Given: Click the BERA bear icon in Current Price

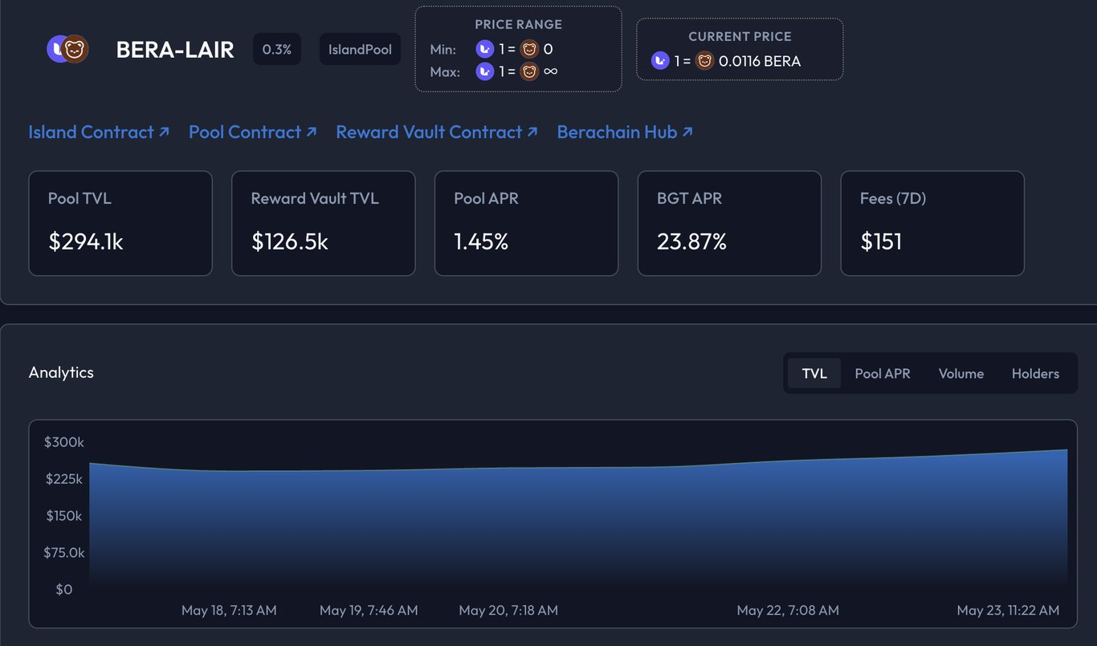Looking at the screenshot, I should pyautogui.click(x=704, y=60).
